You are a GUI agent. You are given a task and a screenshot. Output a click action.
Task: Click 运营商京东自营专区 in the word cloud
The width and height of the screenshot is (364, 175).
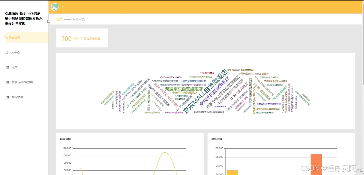tap(194, 85)
